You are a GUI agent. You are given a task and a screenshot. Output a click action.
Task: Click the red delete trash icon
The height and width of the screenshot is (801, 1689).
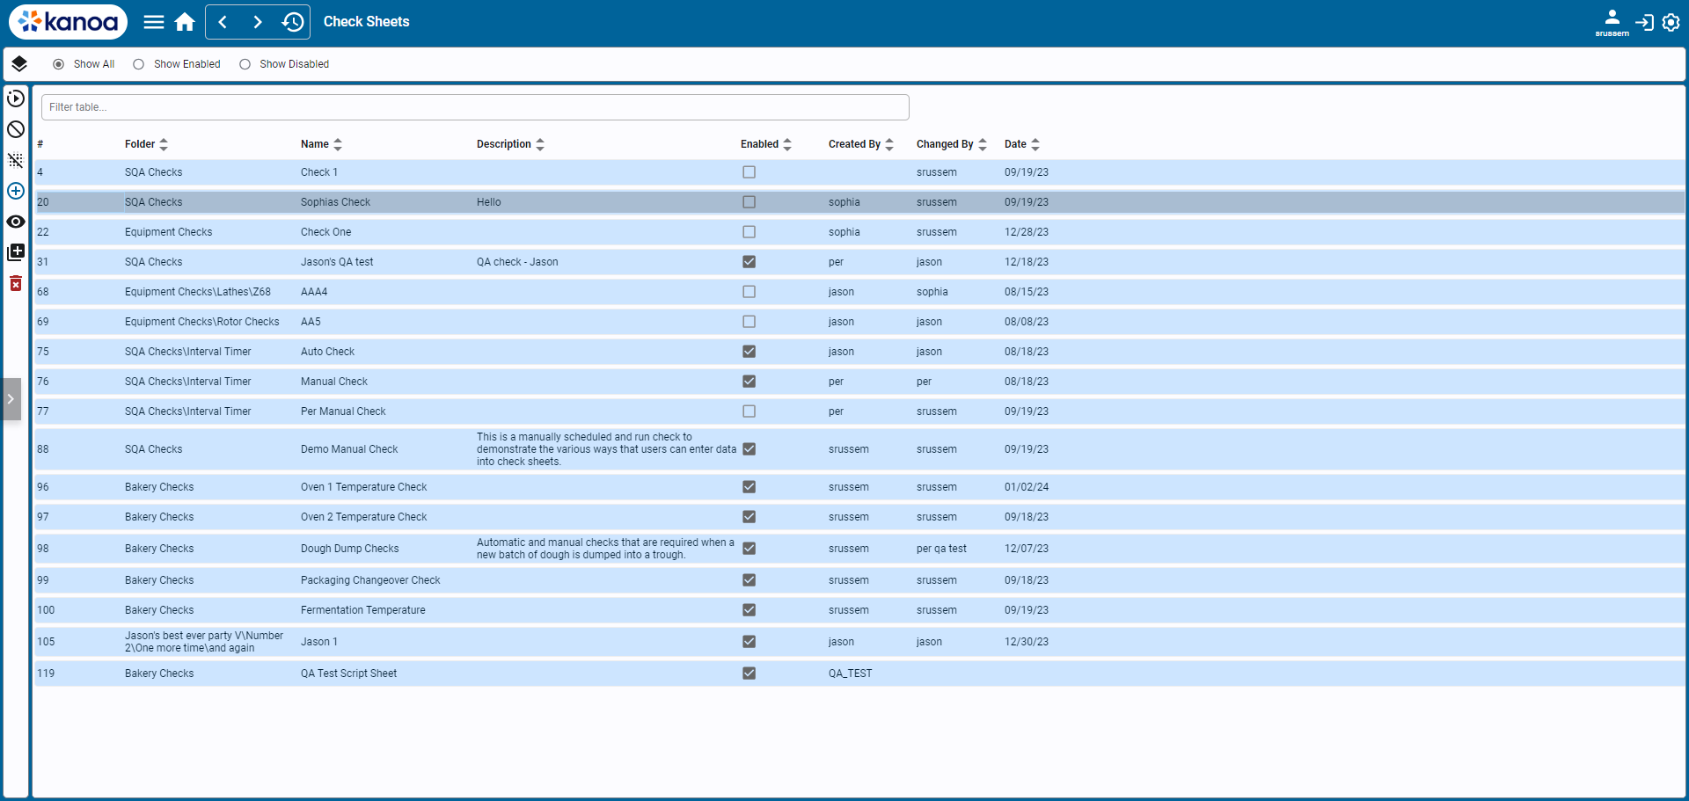point(16,283)
